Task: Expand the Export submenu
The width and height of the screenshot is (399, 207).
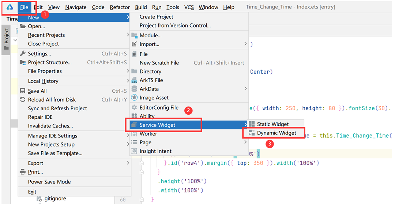Action: pos(128,163)
